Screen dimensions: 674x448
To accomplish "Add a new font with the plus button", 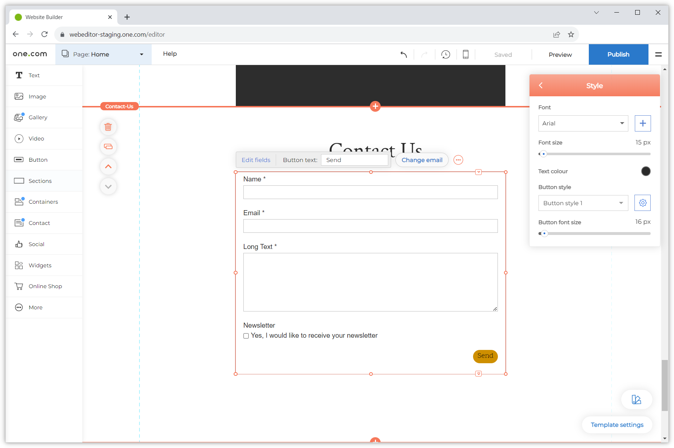I will click(x=643, y=123).
